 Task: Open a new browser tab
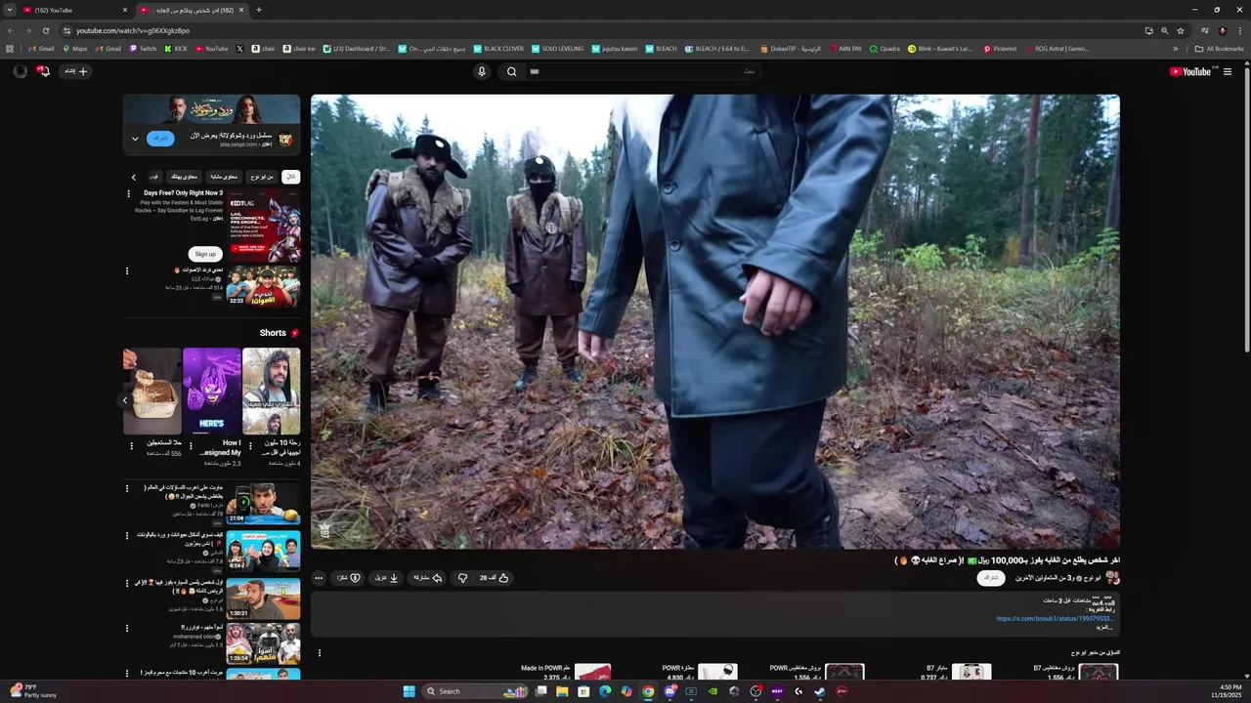(258, 10)
